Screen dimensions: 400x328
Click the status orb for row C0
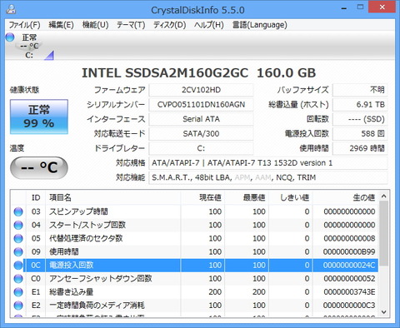click(x=18, y=279)
